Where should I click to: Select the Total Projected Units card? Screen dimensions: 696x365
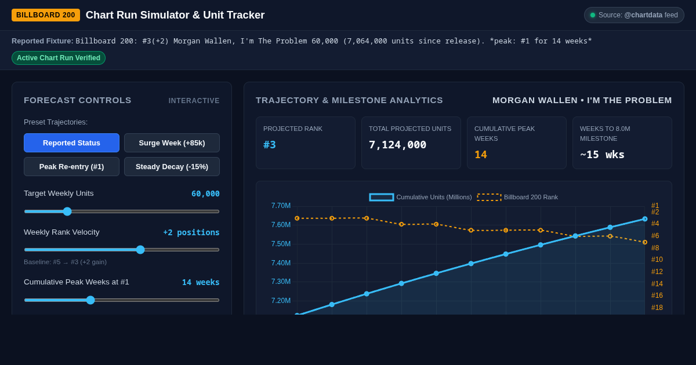click(x=411, y=143)
